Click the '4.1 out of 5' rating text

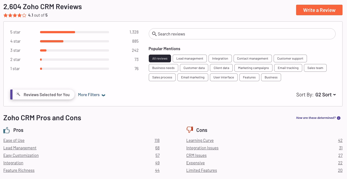pos(38,15)
